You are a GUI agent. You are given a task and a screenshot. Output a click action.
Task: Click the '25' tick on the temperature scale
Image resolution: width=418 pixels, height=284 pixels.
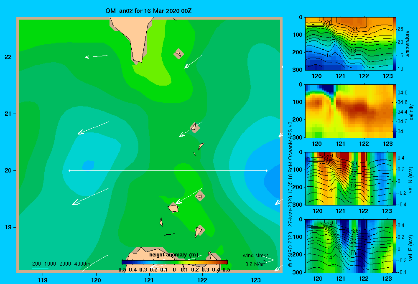400,29
